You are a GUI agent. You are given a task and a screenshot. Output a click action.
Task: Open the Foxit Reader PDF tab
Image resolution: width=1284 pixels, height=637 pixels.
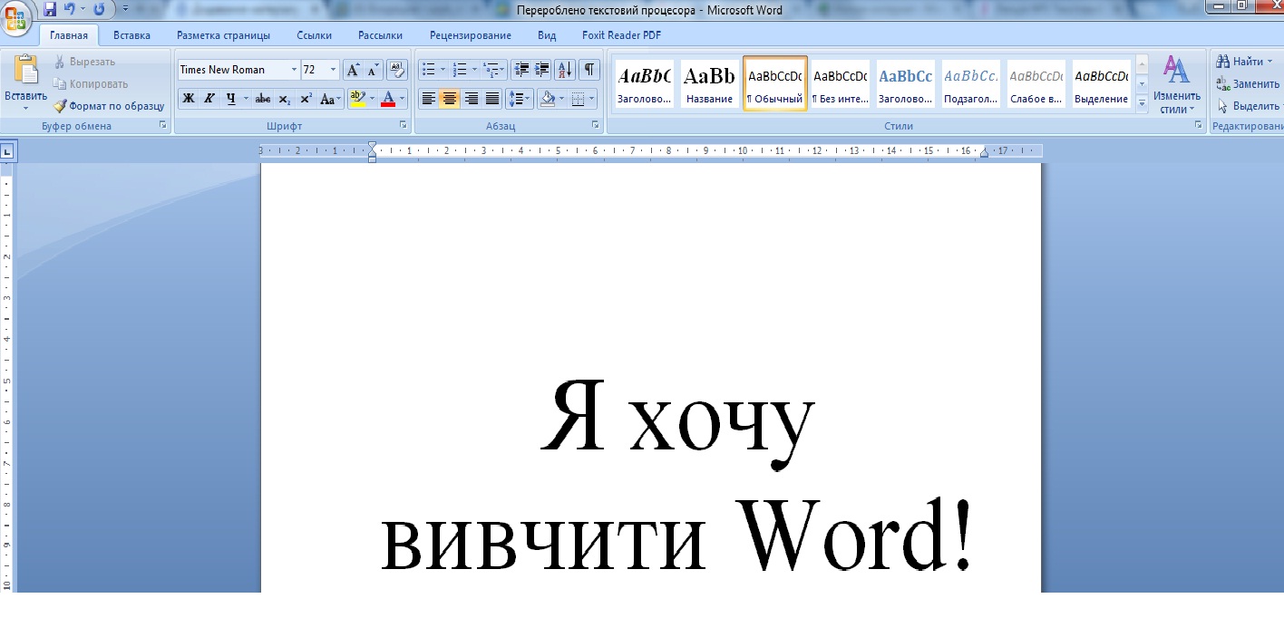point(621,35)
